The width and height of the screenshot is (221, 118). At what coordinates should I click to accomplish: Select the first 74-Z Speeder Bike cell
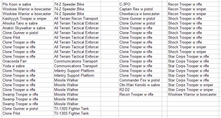(x=77, y=4)
